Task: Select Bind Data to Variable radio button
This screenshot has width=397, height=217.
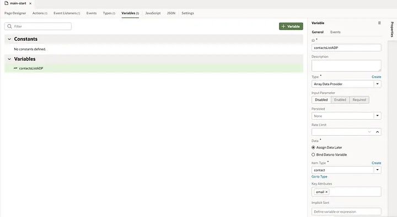Action: pos(313,155)
